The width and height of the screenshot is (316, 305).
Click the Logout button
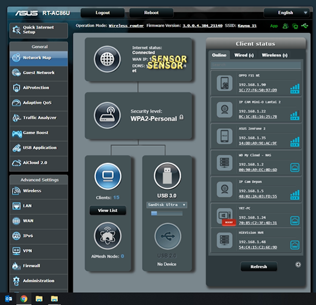coord(103,13)
